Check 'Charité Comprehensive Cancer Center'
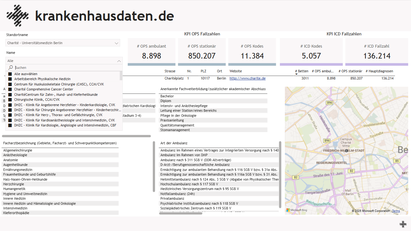This screenshot has width=411, height=231. [x=10, y=90]
